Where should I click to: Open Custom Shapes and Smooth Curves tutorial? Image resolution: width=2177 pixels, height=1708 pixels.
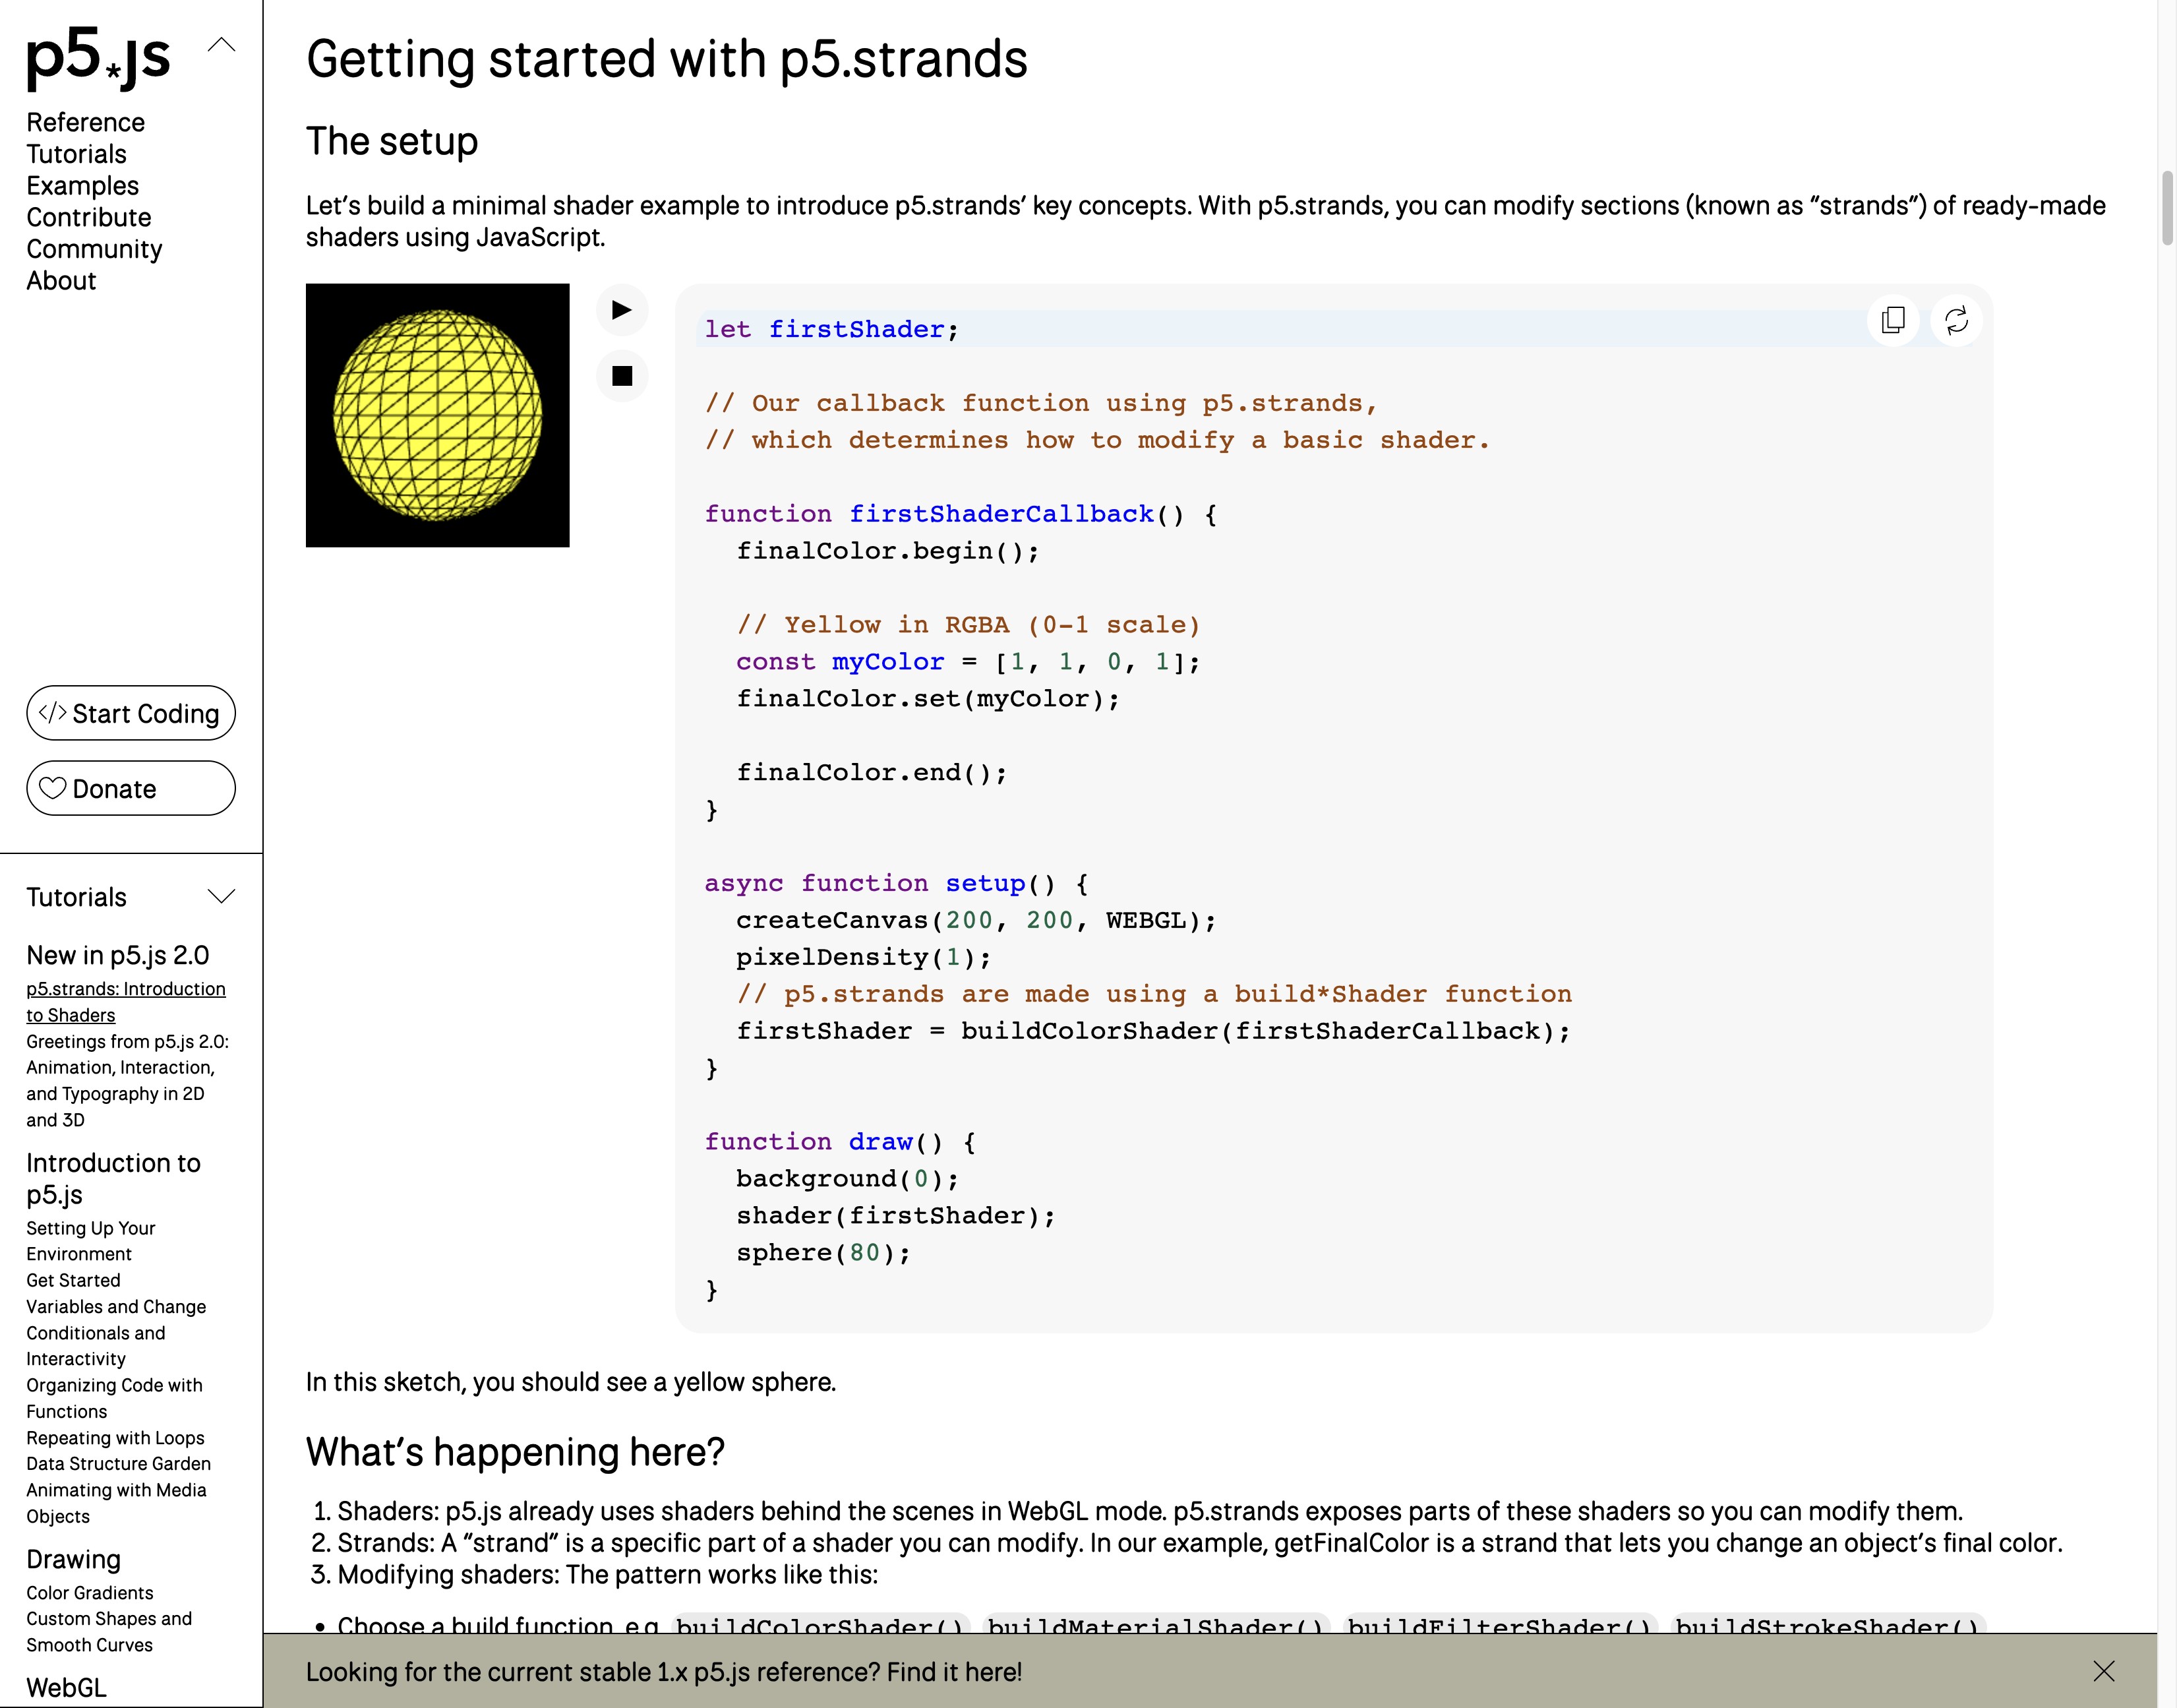109,1632
